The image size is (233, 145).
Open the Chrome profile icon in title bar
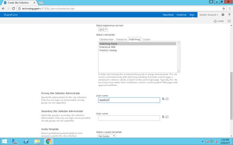click(x=211, y=2)
